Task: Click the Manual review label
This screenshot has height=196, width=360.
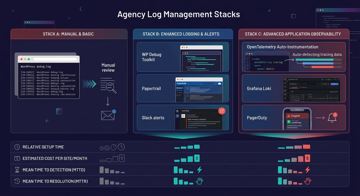Action: tap(108, 68)
